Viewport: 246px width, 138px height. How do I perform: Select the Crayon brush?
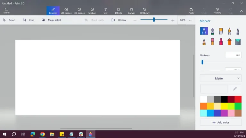[x=221, y=42]
